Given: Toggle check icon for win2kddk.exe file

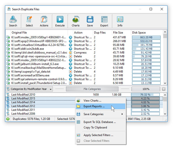Looking at the screenshot, I should tap(8, 49).
